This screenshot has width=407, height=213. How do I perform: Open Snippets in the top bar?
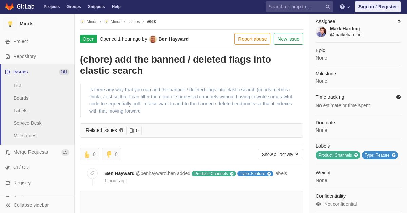pyautogui.click(x=96, y=7)
